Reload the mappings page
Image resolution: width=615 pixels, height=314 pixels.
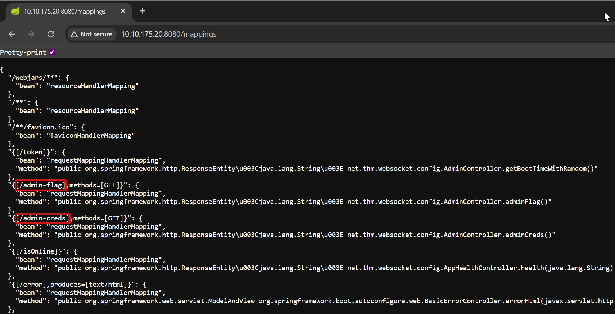point(51,34)
